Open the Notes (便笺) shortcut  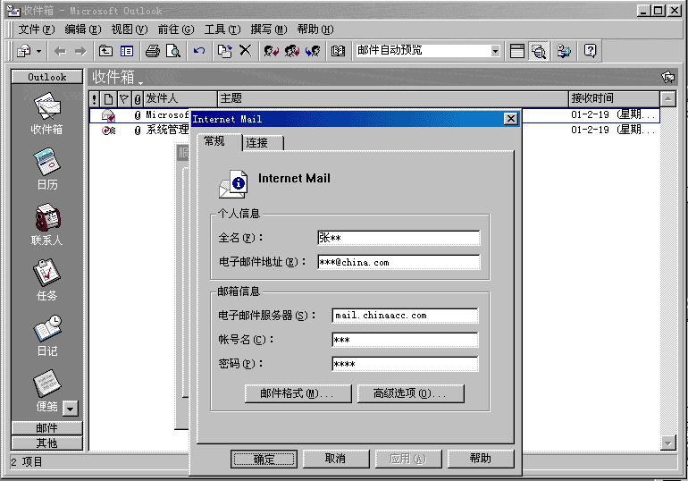coord(47,391)
